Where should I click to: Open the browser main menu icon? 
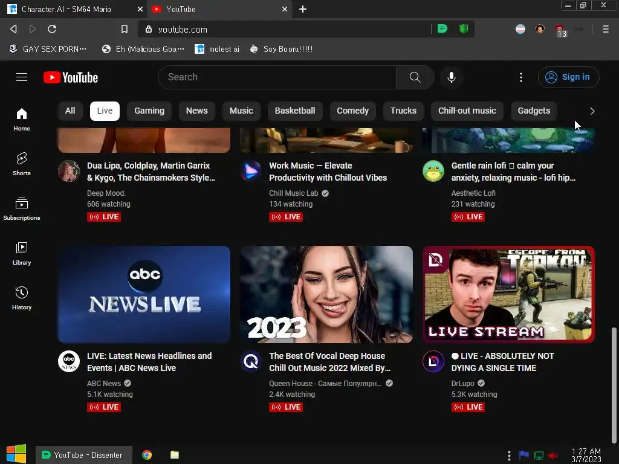coord(605,29)
